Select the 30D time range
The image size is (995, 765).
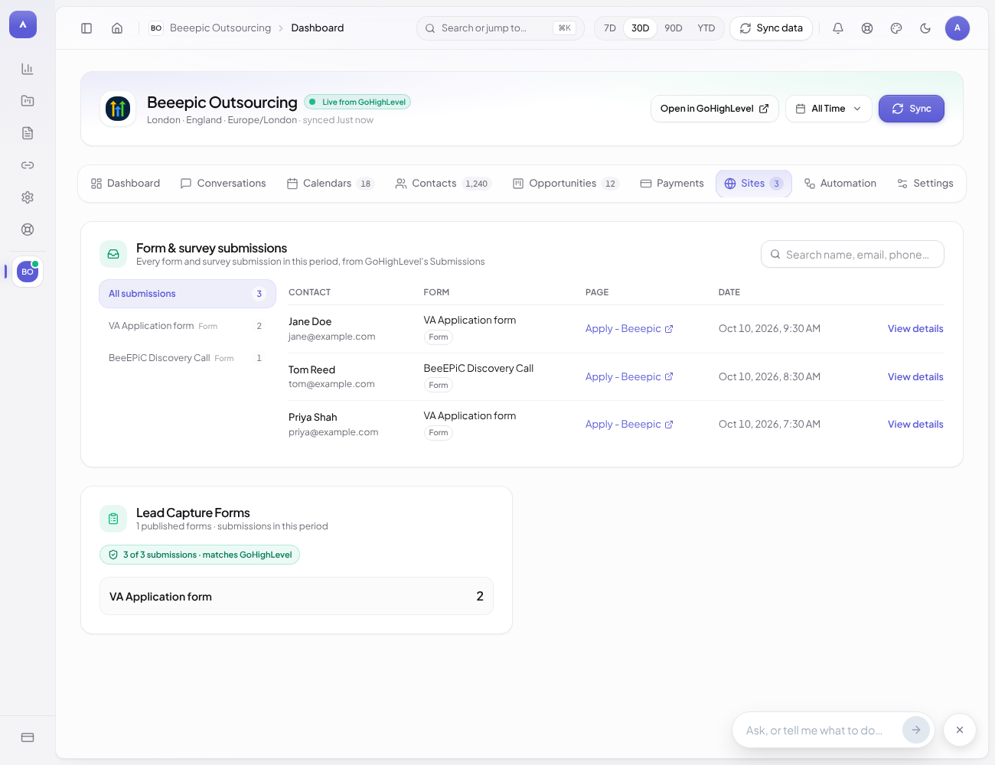tap(641, 28)
